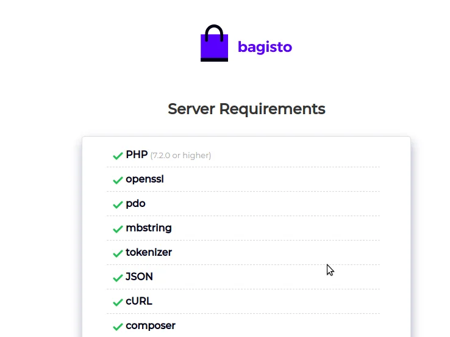The height and width of the screenshot is (337, 450).
Task: Select the mbstring requirement label
Action: [148, 228]
